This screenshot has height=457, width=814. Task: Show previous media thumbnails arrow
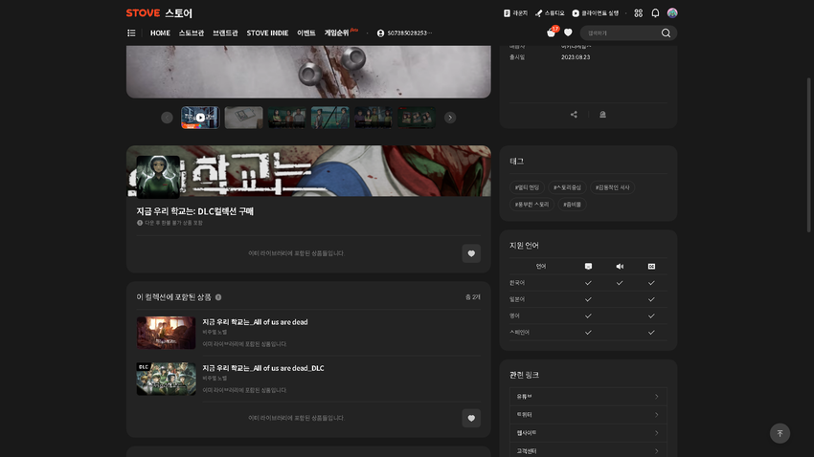point(167,118)
